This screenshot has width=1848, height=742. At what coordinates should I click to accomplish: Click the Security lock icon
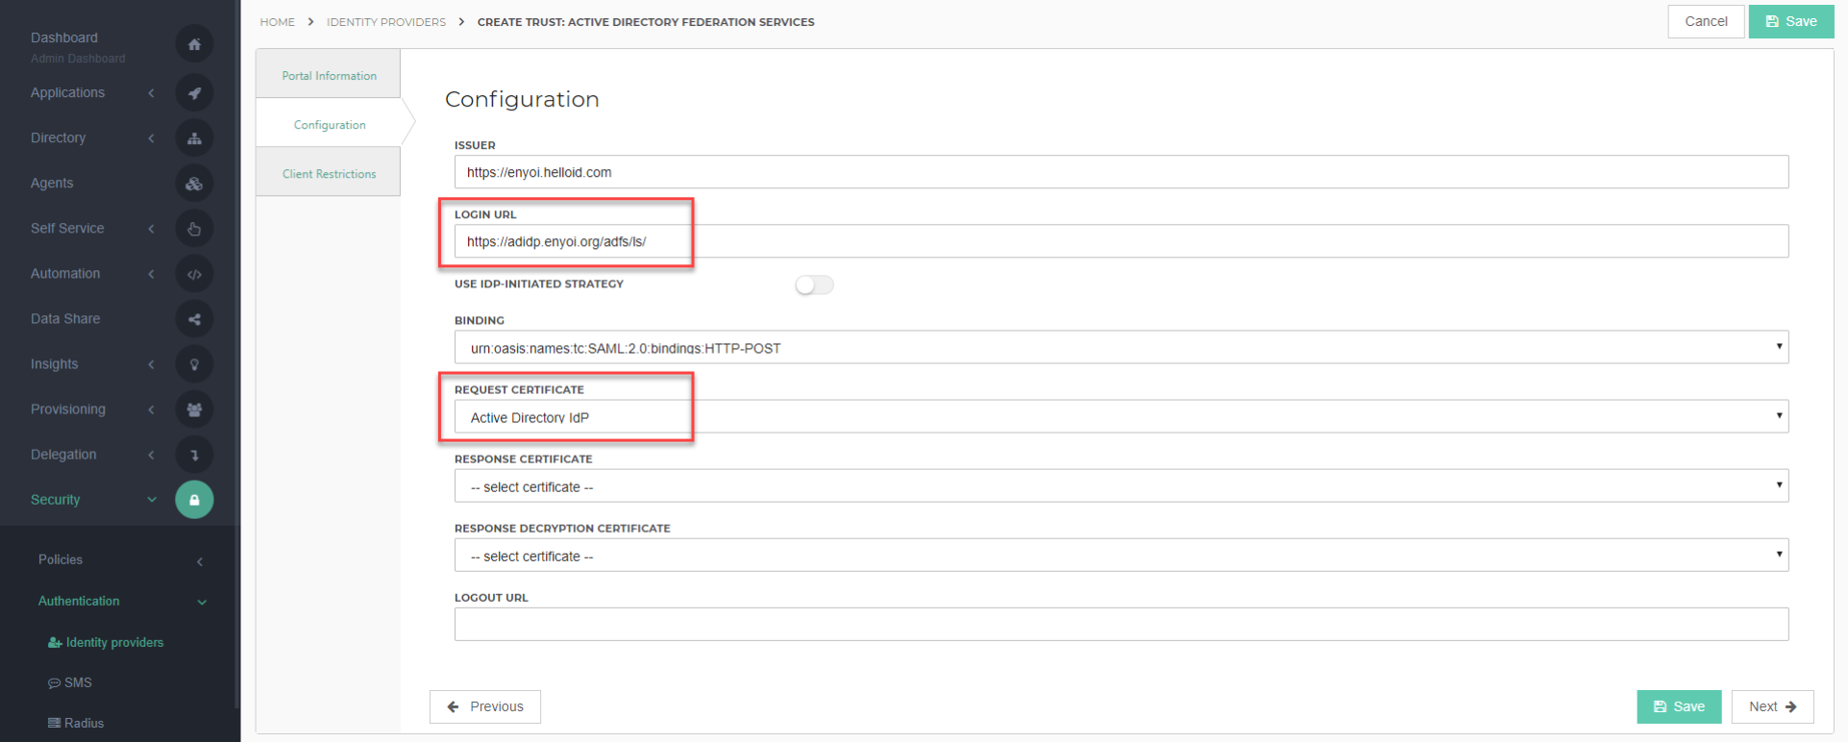pos(194,500)
